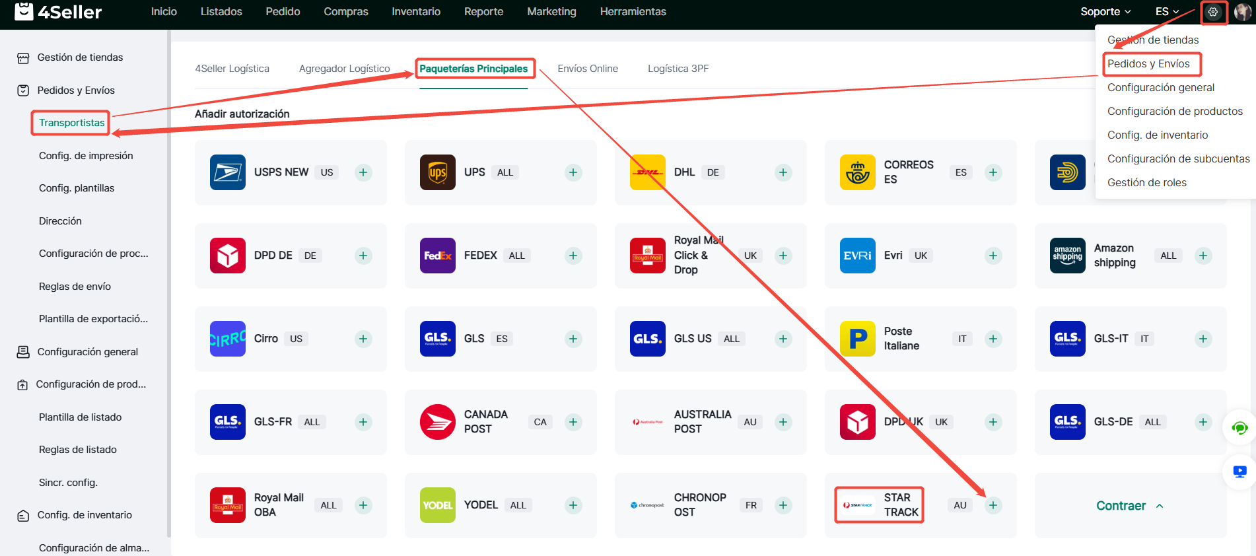Add GLS US carrier plus icon
The image size is (1256, 556).
(x=783, y=339)
